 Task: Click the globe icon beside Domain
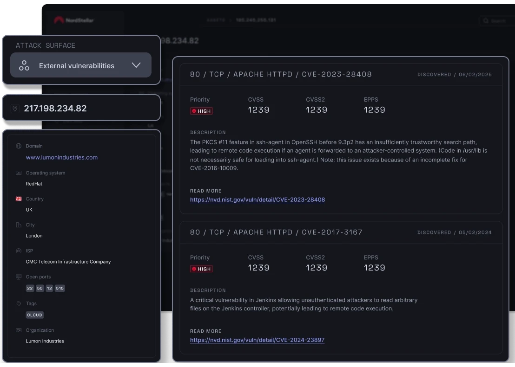[x=19, y=146]
